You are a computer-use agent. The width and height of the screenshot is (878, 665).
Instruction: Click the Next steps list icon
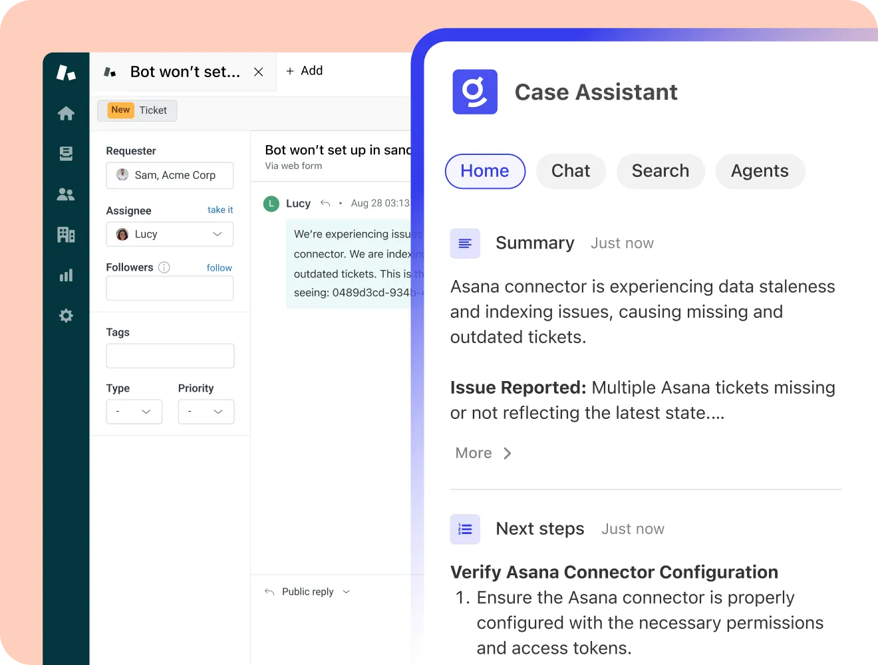pyautogui.click(x=465, y=529)
